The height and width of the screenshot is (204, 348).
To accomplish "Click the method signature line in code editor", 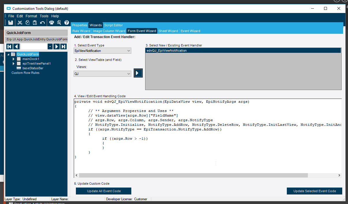I will pos(162,102).
